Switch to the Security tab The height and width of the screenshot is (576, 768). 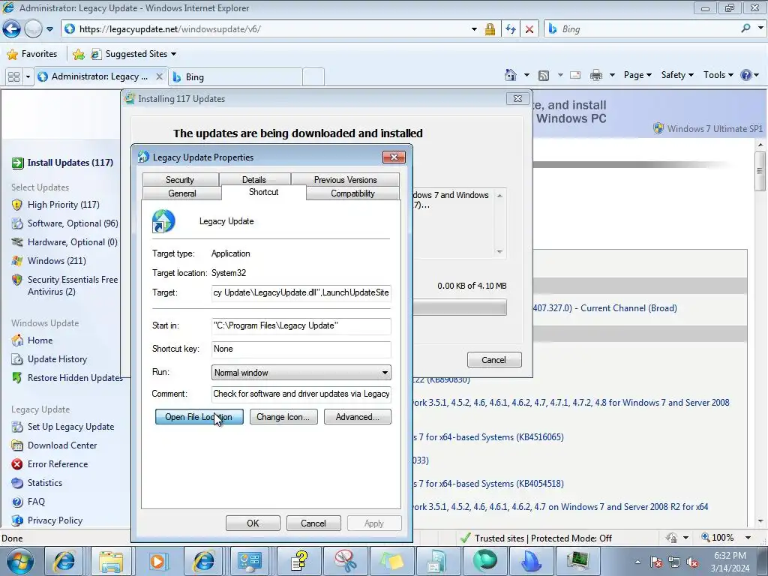click(180, 180)
